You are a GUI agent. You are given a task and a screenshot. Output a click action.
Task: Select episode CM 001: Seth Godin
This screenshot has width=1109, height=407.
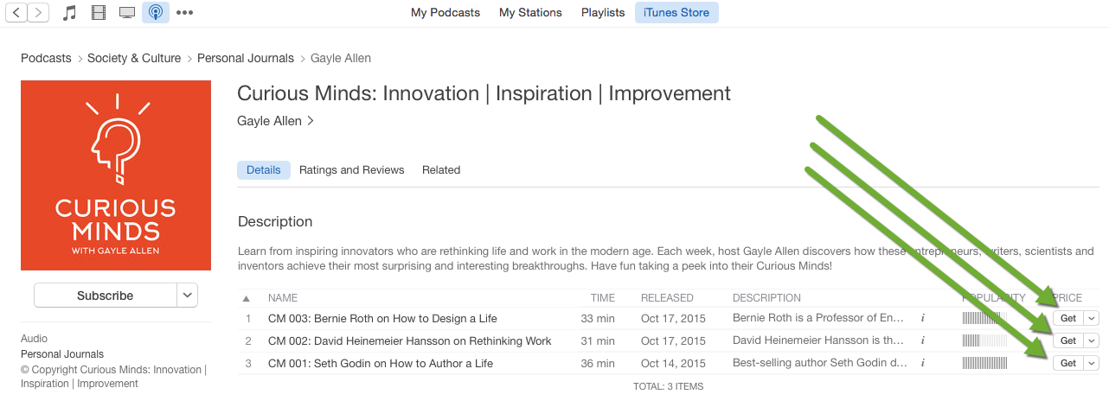point(381,363)
